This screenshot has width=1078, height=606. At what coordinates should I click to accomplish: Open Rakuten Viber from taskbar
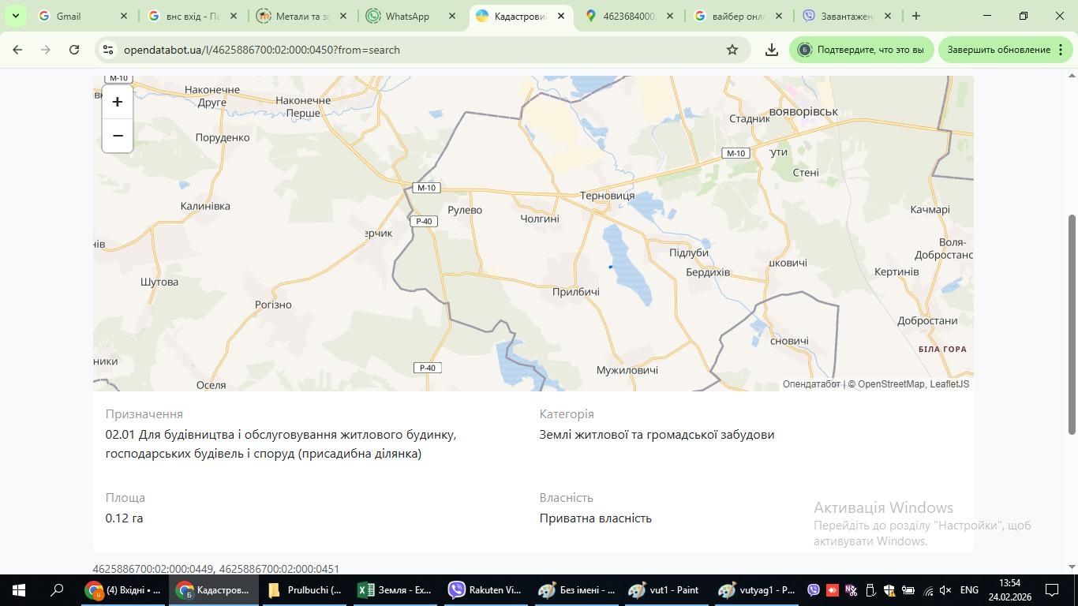click(x=485, y=590)
